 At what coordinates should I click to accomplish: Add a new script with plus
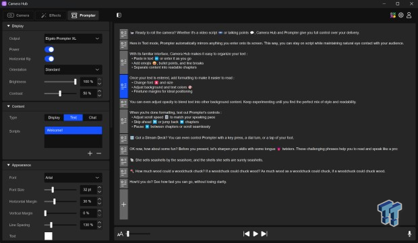click(90, 153)
